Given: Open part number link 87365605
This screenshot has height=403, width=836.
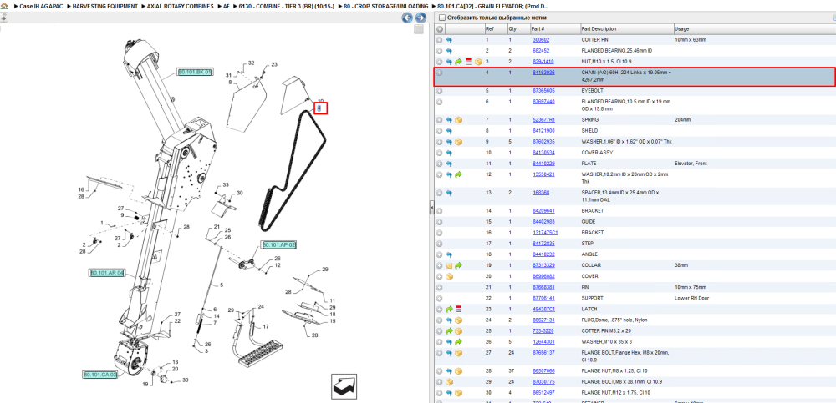Looking at the screenshot, I should (543, 91).
